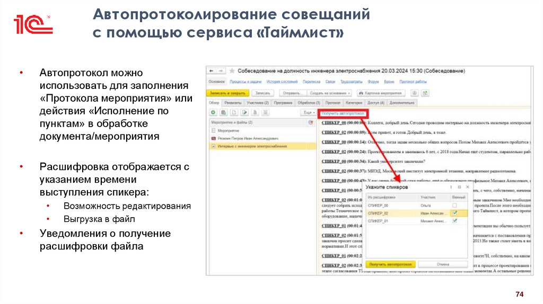Open the 'Переписка' link
Image resolution: width=543 pixels, height=304 pixels.
click(311, 82)
